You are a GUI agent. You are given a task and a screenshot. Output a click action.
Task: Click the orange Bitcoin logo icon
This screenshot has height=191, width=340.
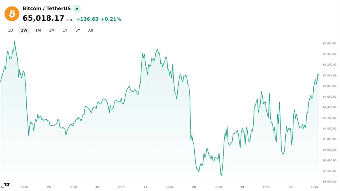12,14
